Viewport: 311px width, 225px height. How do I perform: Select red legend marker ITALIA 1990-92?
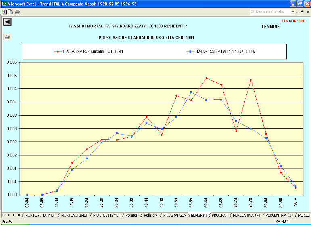[x=58, y=52]
